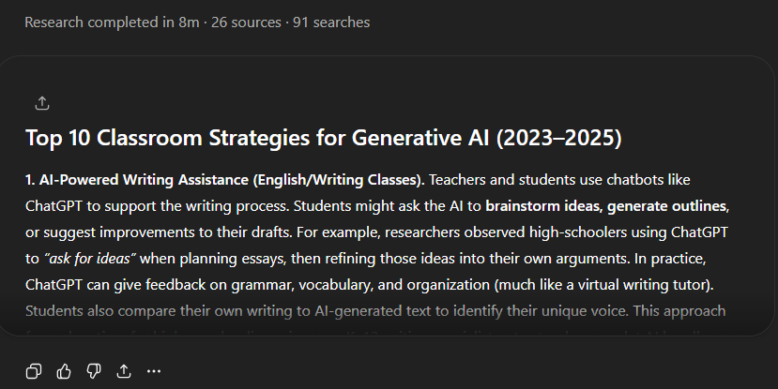The image size is (778, 389).
Task: Click the share icon below the report
Action: tap(124, 371)
